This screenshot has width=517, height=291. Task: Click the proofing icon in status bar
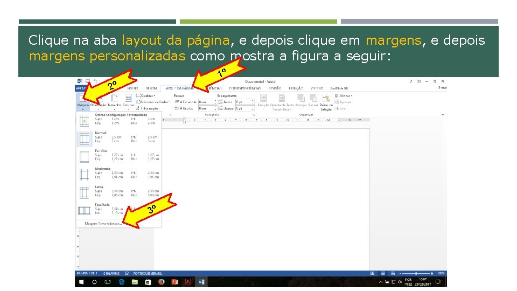pos(127,273)
